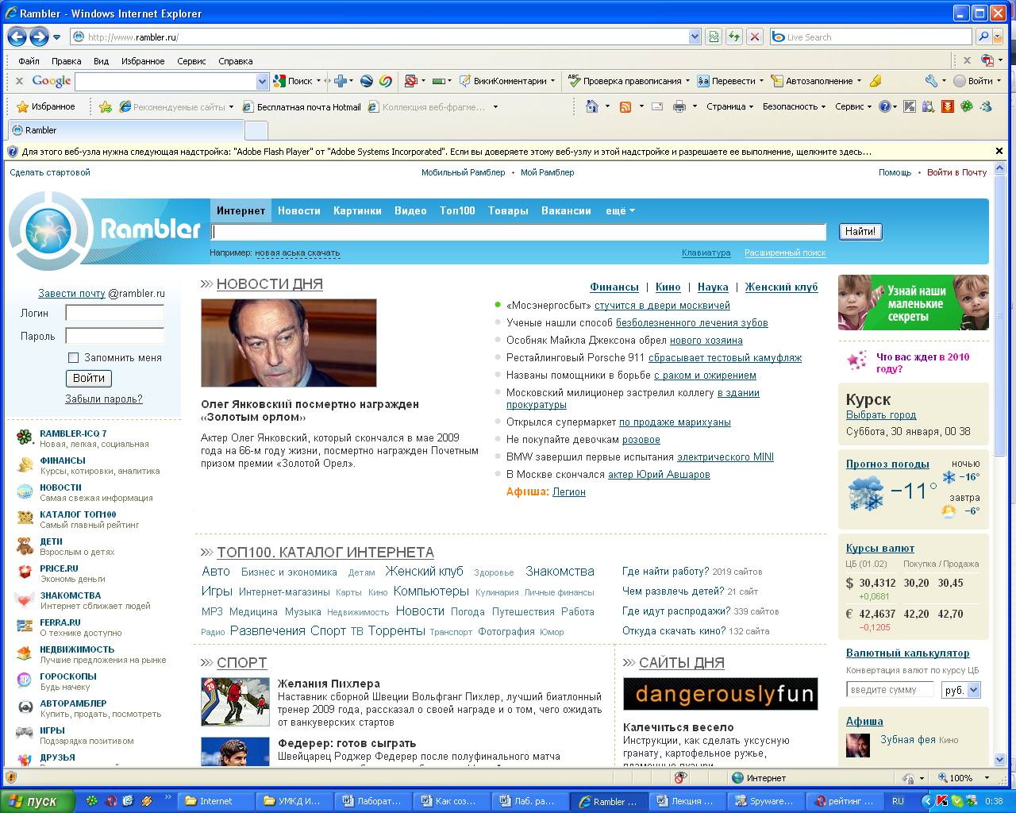The height and width of the screenshot is (813, 1016).
Task: Close the Google toolbar with its X
Action: (x=20, y=81)
